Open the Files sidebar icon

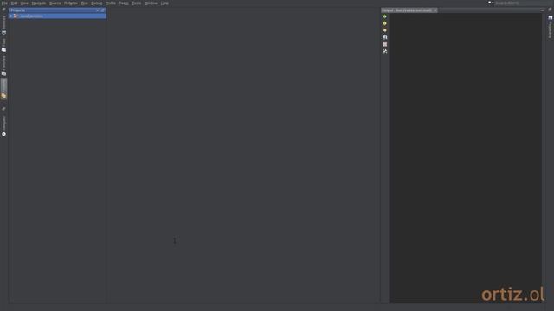click(x=3, y=50)
